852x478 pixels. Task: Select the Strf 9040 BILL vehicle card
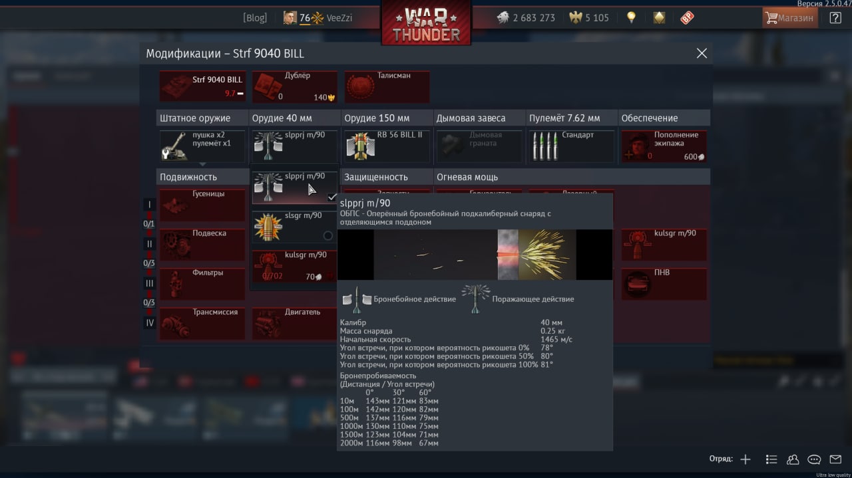click(x=202, y=87)
